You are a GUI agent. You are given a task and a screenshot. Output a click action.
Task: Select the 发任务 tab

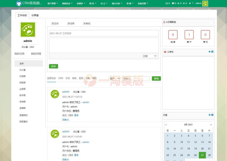point(71,23)
